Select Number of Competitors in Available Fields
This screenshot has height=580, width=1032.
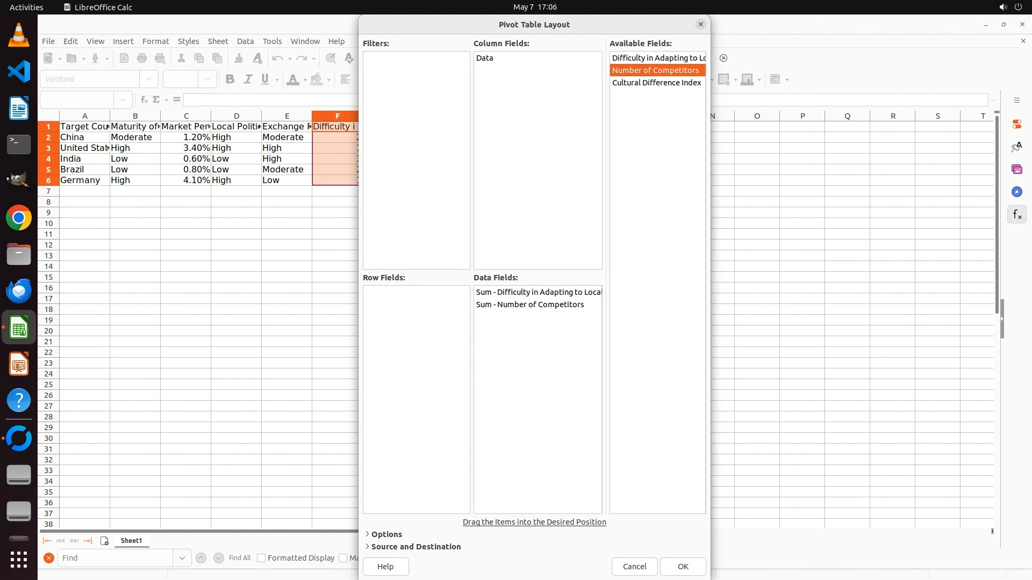655,70
